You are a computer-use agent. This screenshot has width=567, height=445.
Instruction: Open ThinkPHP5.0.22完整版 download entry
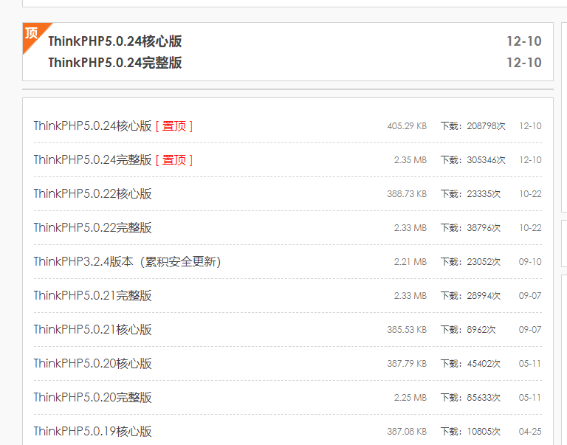[x=92, y=228]
